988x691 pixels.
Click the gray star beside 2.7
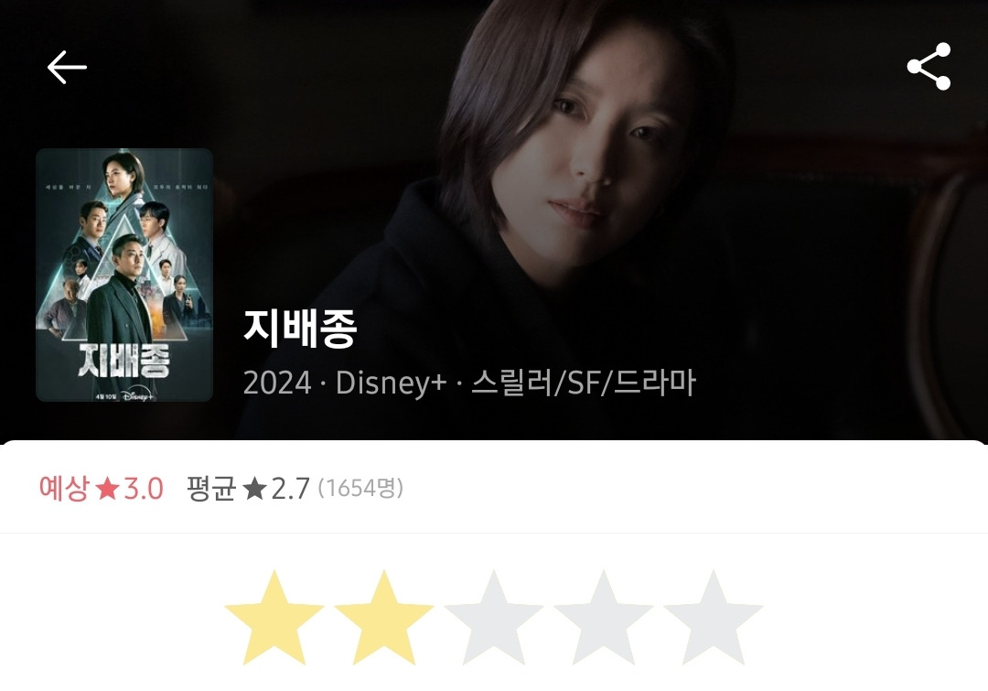tap(254, 489)
